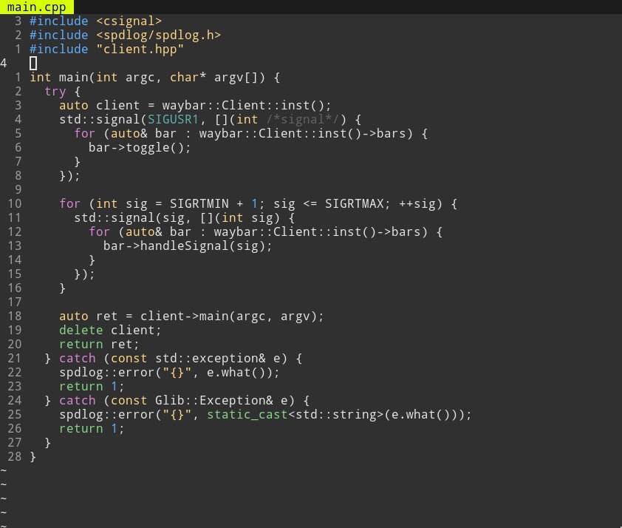The width and height of the screenshot is (622, 528).
Task: Click the static_cast<std::string> expression
Action: pos(295,414)
